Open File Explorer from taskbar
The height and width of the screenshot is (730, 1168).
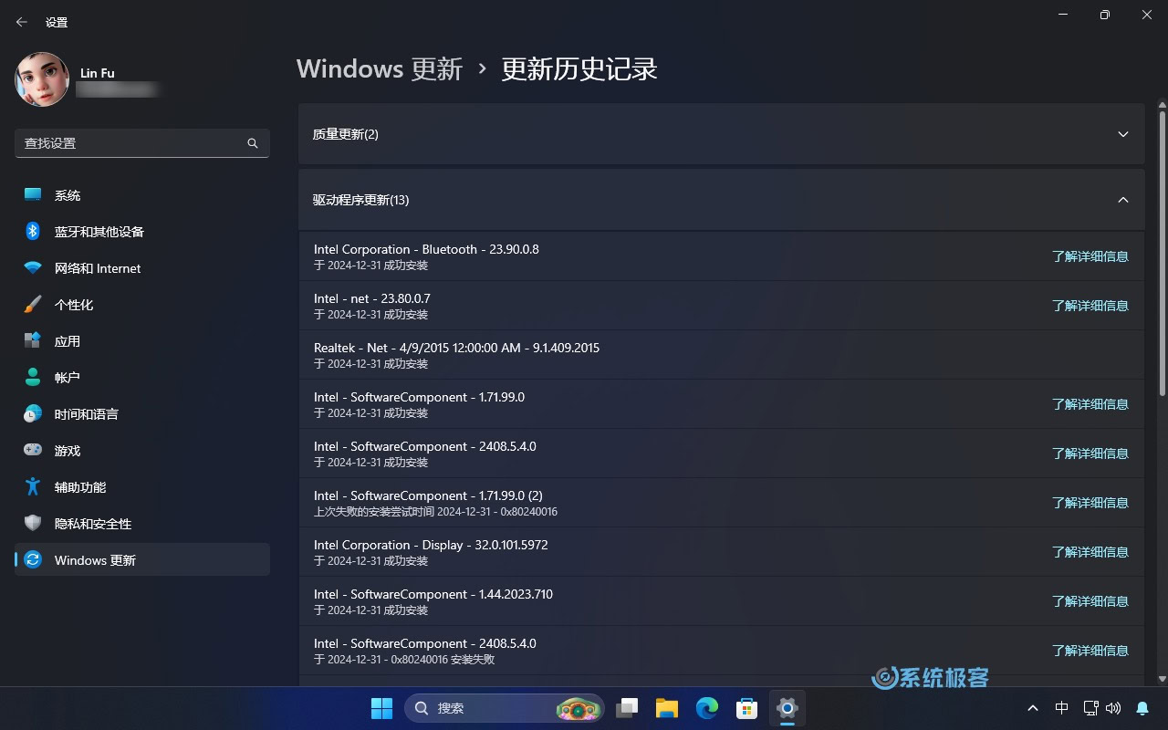(667, 708)
